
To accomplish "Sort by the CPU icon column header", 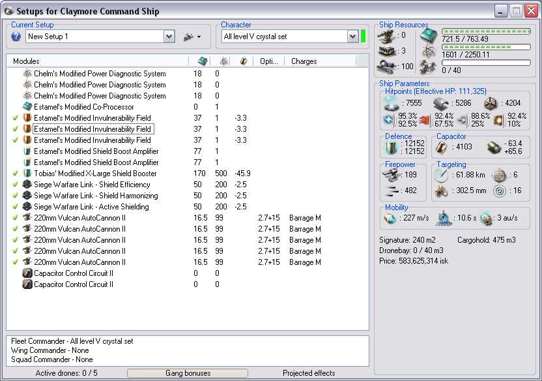I will click(x=203, y=61).
